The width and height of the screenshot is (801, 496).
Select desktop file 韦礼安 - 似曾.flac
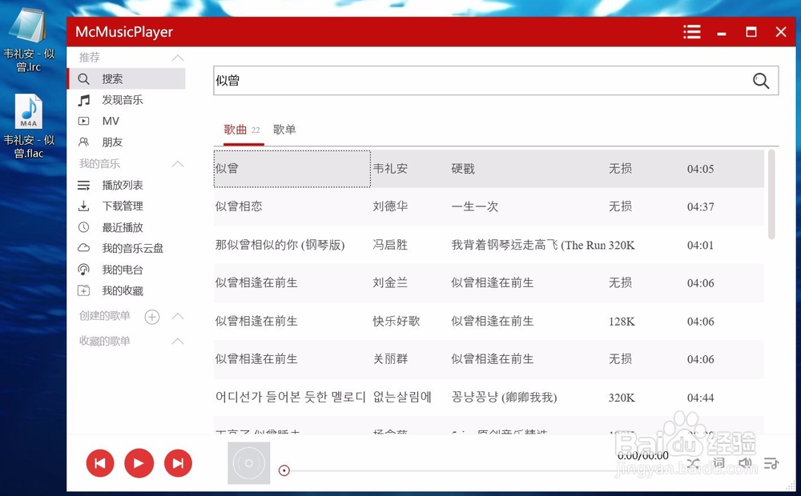click(29, 126)
